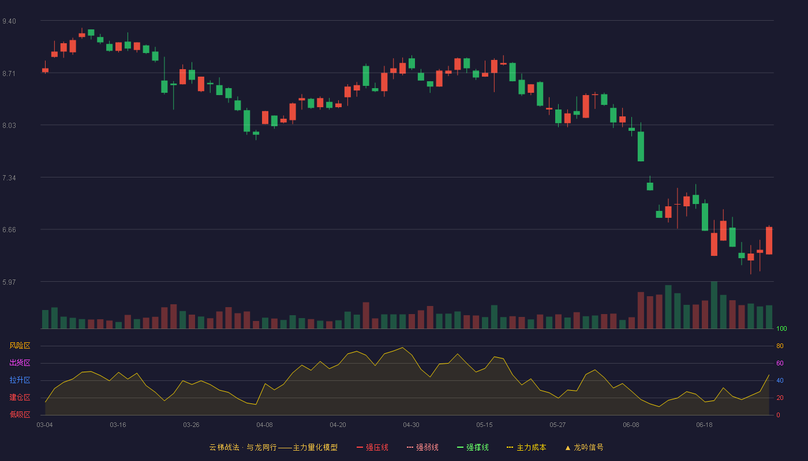Click the 06-08 date label
The width and height of the screenshot is (808, 461).
tap(631, 425)
